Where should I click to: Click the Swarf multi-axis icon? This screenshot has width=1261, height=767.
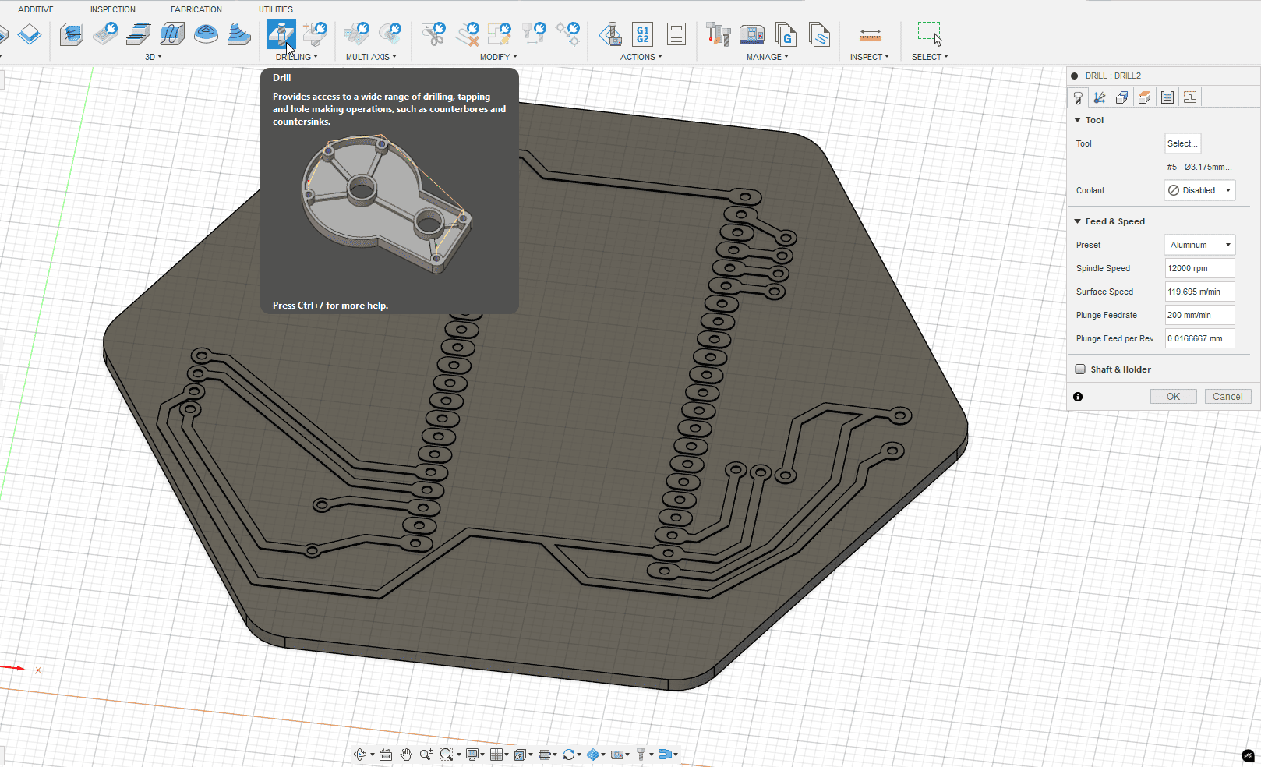click(x=357, y=34)
